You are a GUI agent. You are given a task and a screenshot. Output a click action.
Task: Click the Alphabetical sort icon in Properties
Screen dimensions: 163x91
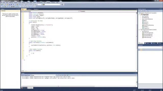click(x=141, y=50)
